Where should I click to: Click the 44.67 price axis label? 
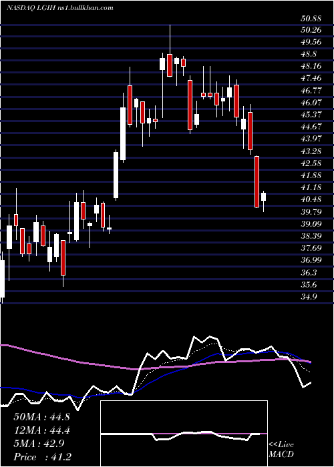pyautogui.click(x=311, y=127)
